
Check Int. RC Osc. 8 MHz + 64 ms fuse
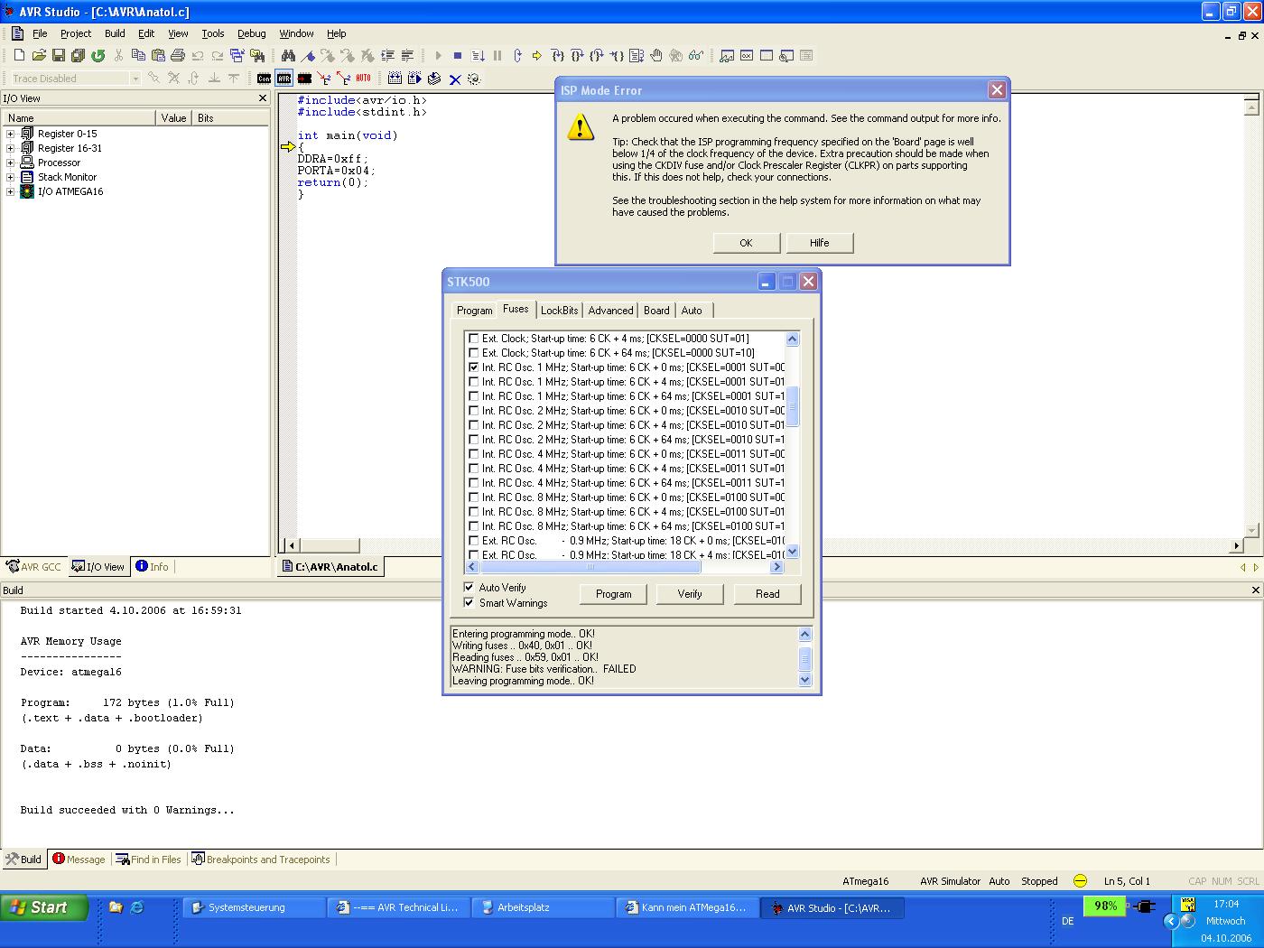[473, 526]
